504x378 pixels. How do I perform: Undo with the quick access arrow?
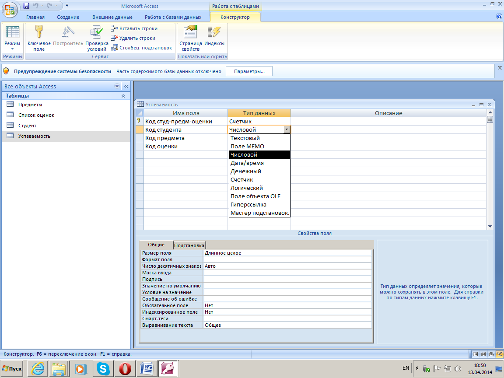click(36, 5)
